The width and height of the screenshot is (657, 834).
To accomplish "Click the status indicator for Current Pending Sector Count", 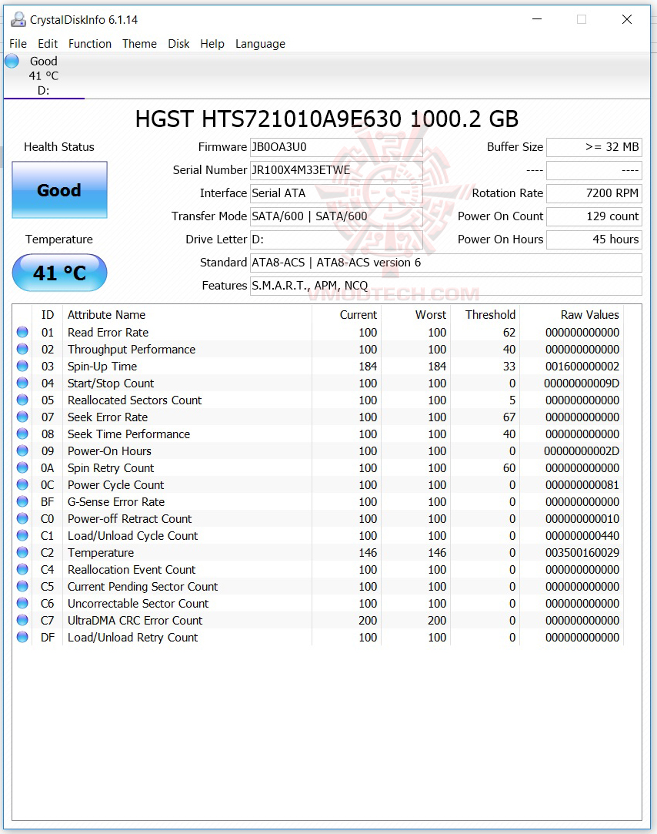I will [22, 586].
